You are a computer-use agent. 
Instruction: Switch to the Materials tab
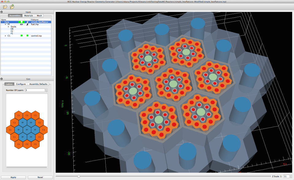click(x=29, y=16)
